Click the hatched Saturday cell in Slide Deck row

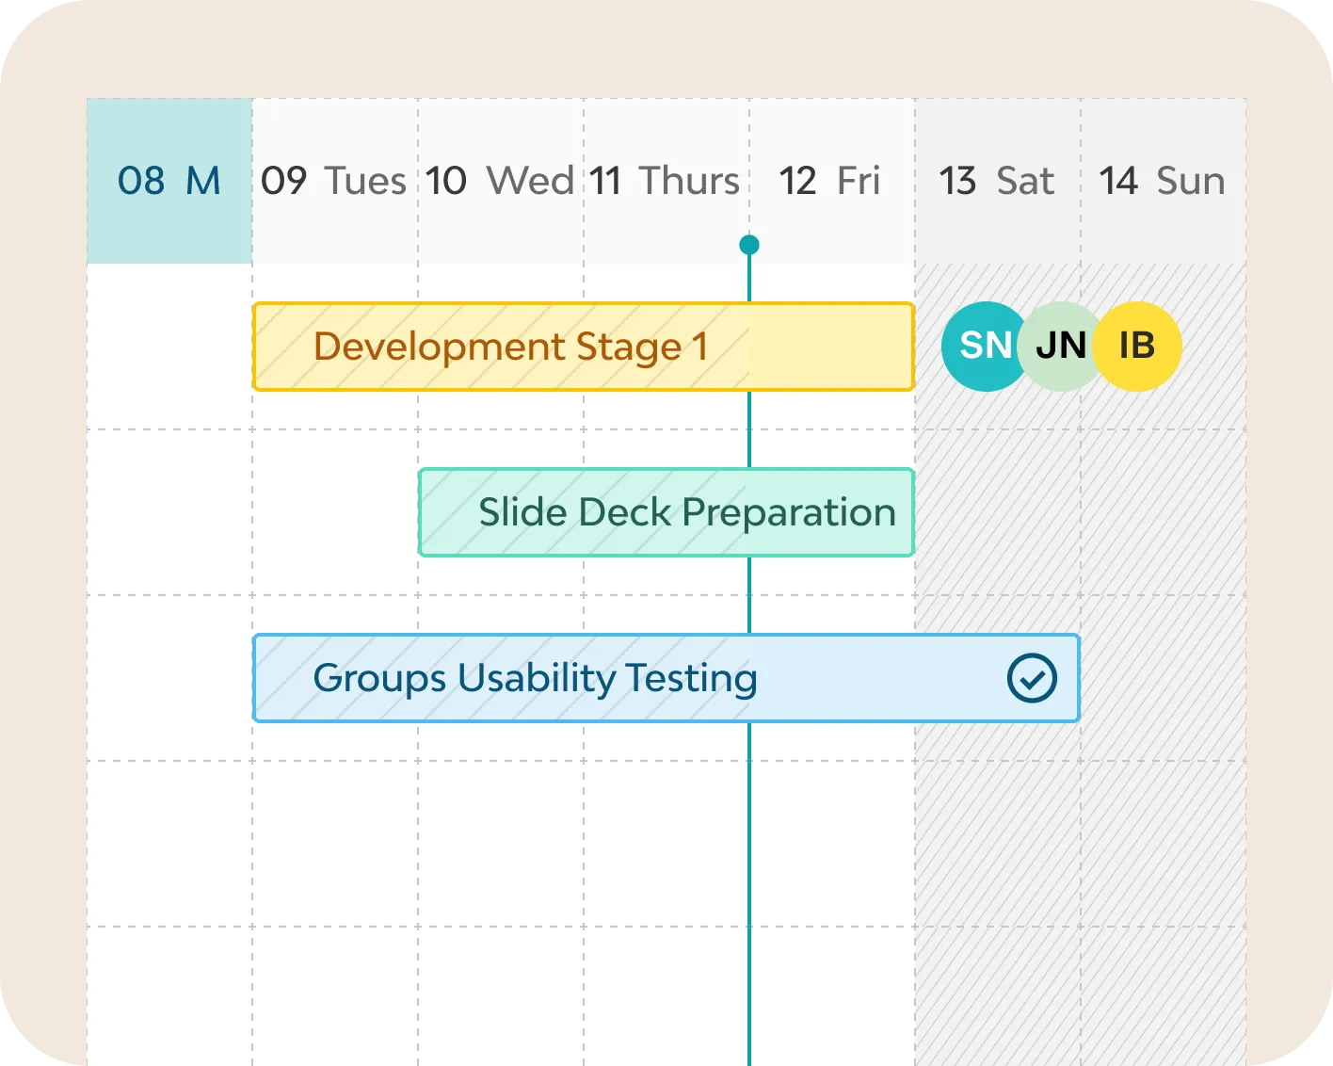click(998, 512)
